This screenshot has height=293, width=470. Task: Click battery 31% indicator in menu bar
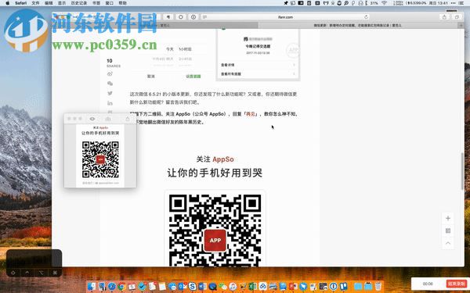(x=374, y=3)
